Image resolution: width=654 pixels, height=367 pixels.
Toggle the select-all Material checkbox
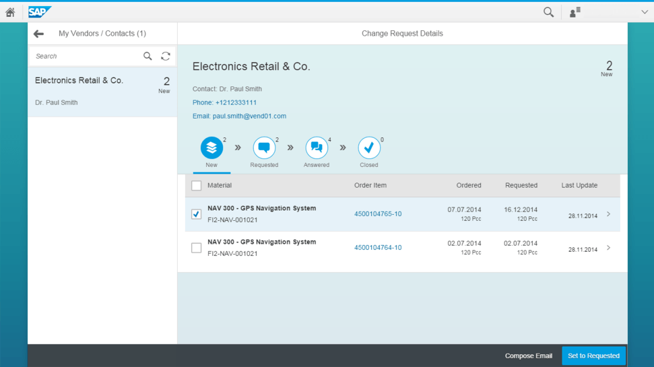click(197, 186)
